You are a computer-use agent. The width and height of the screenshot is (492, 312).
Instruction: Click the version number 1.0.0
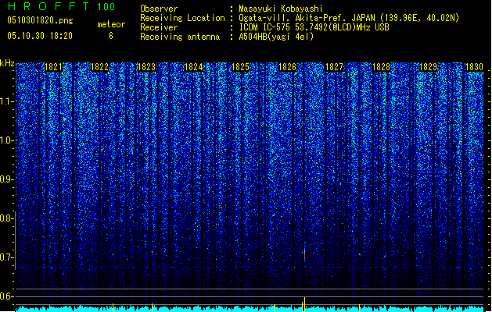[106, 7]
